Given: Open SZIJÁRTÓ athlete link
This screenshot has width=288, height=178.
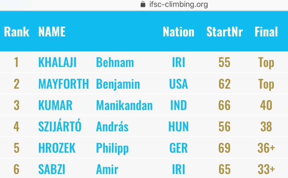Looking at the screenshot, I should [x=60, y=127].
